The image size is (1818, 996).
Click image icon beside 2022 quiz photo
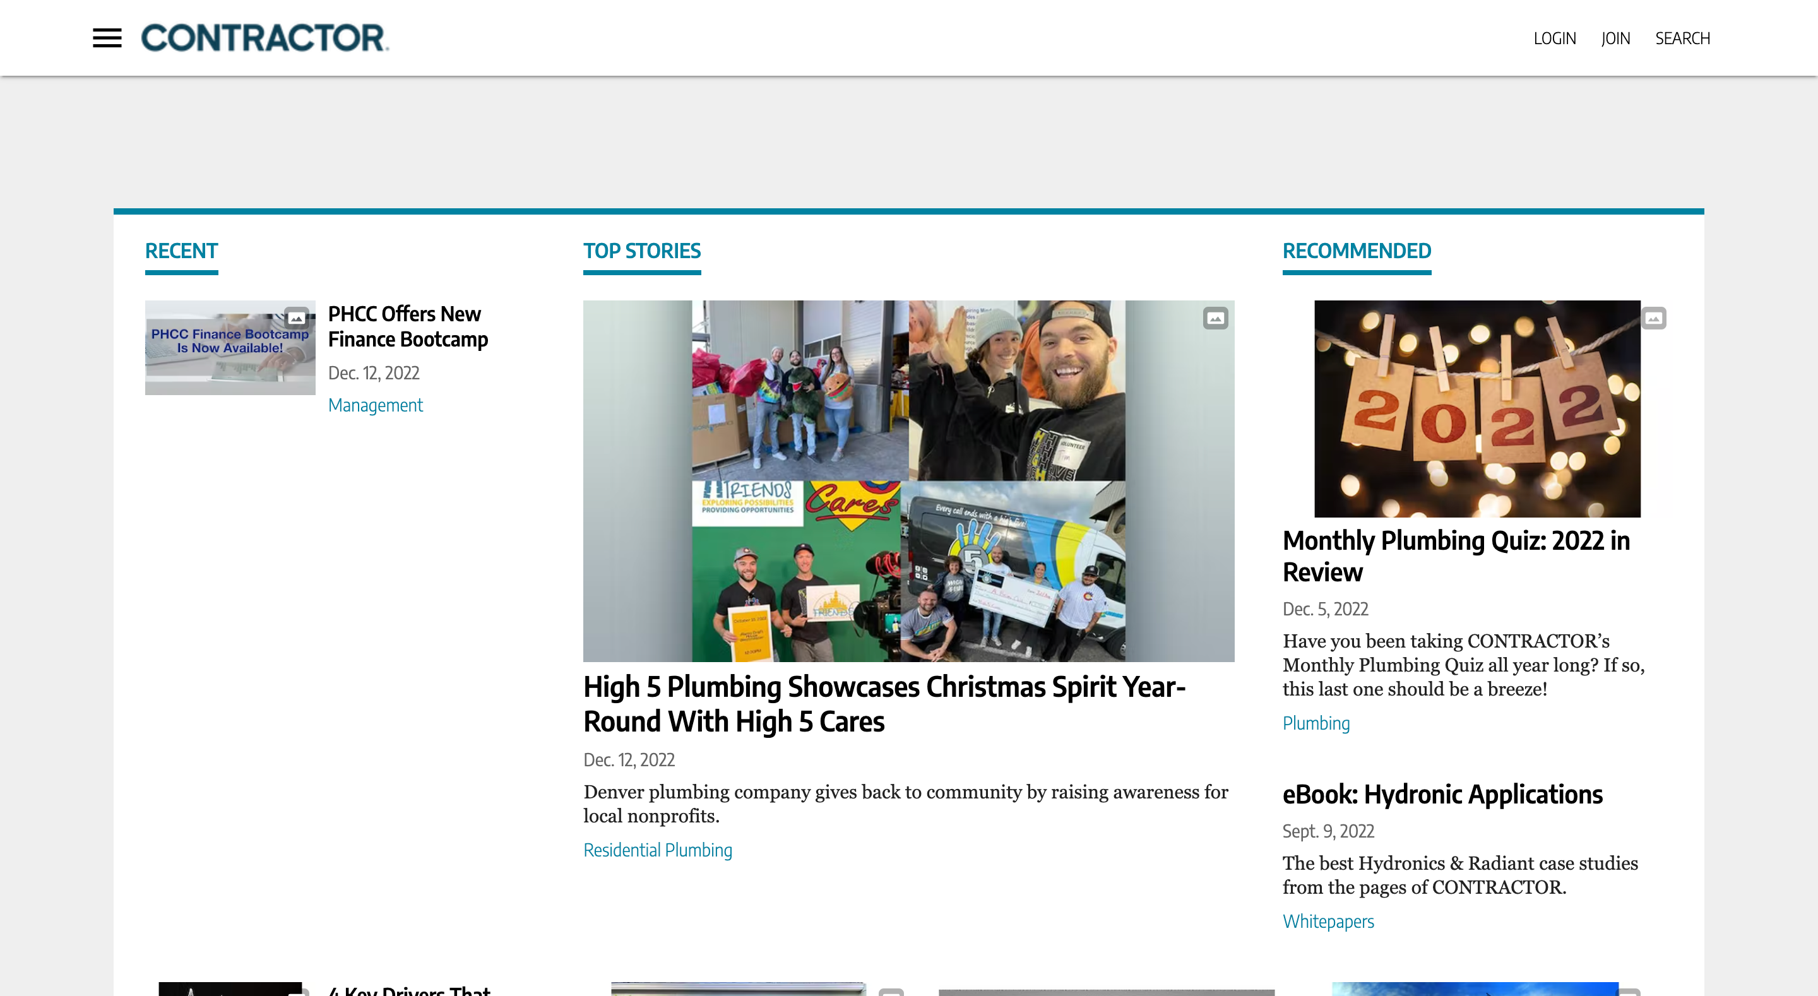tap(1654, 318)
